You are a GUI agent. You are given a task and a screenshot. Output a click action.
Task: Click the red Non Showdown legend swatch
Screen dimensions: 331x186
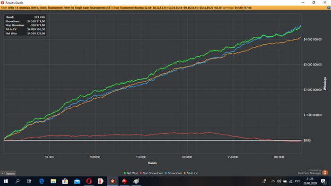click(141, 173)
